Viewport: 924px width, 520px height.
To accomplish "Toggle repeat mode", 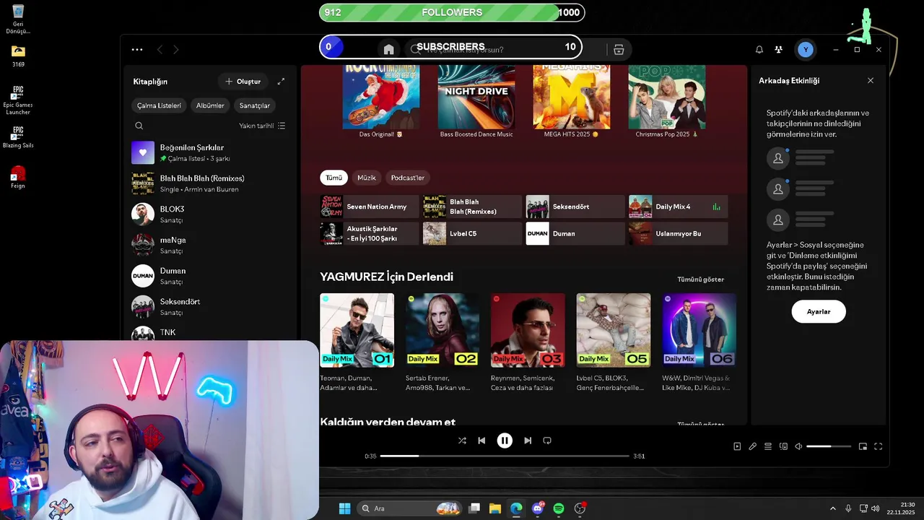I will pos(547,441).
